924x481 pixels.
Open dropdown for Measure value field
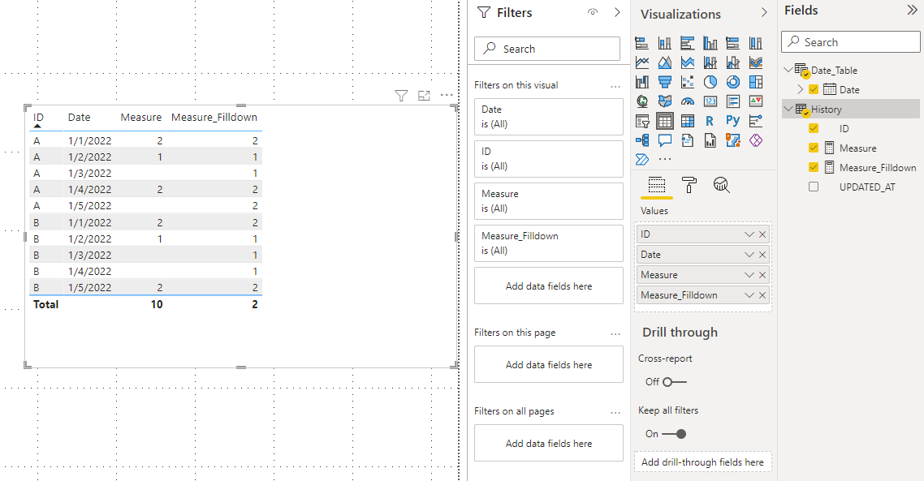pyautogui.click(x=749, y=275)
